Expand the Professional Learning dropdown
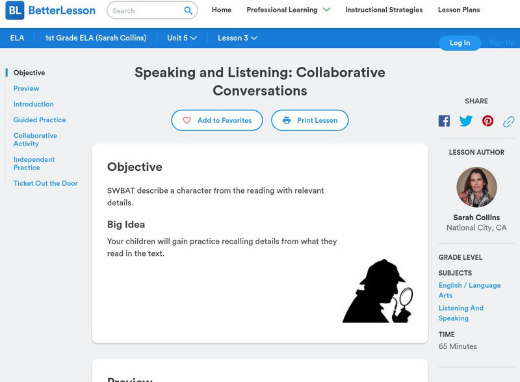520x382 pixels. click(326, 10)
